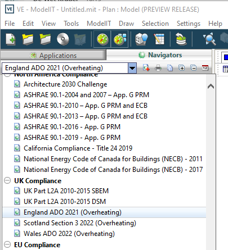Click the blue square icon at right edge

pos(226,57)
